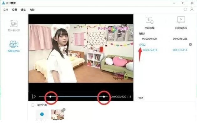Viewport: 197px width, 125px height.
Task: Open the user account icon
Action: pos(192,9)
